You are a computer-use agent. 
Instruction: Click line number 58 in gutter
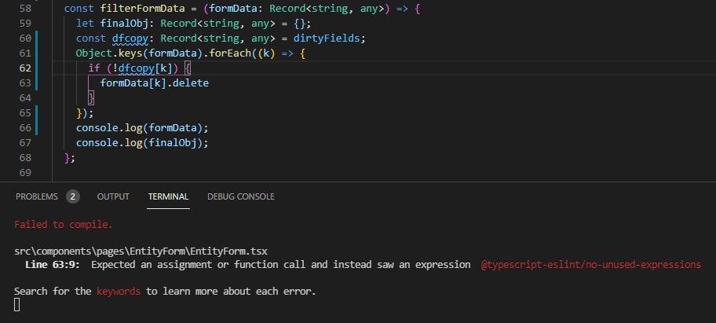tap(26, 9)
